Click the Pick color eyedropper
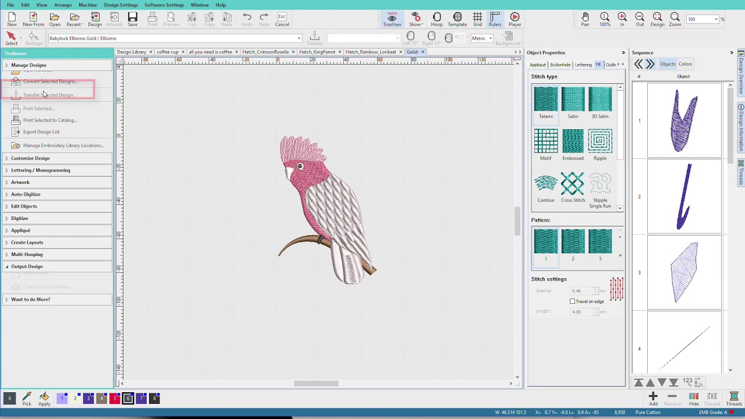The width and height of the screenshot is (745, 419). [x=26, y=399]
